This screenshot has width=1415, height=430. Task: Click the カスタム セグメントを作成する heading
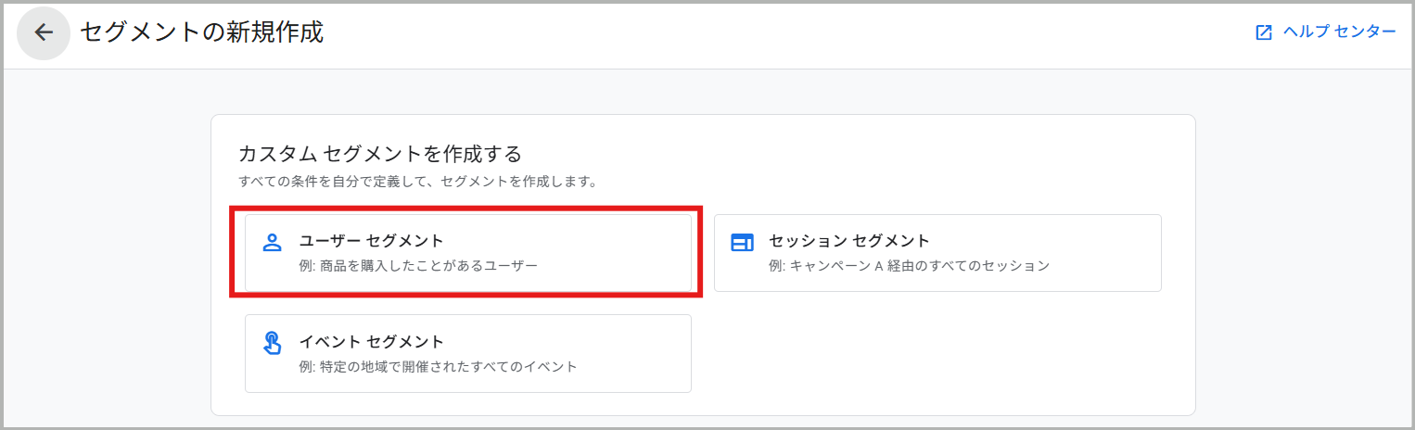pos(380,153)
